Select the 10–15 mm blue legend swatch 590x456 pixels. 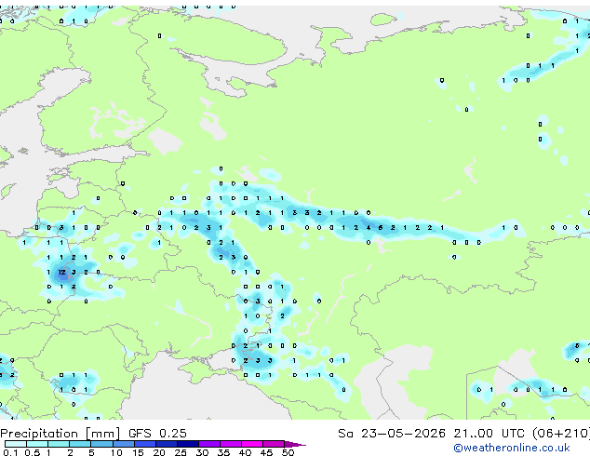point(124,444)
